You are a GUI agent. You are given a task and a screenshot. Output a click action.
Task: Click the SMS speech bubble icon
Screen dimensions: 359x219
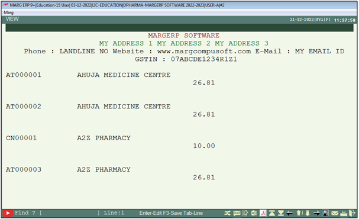(237, 213)
